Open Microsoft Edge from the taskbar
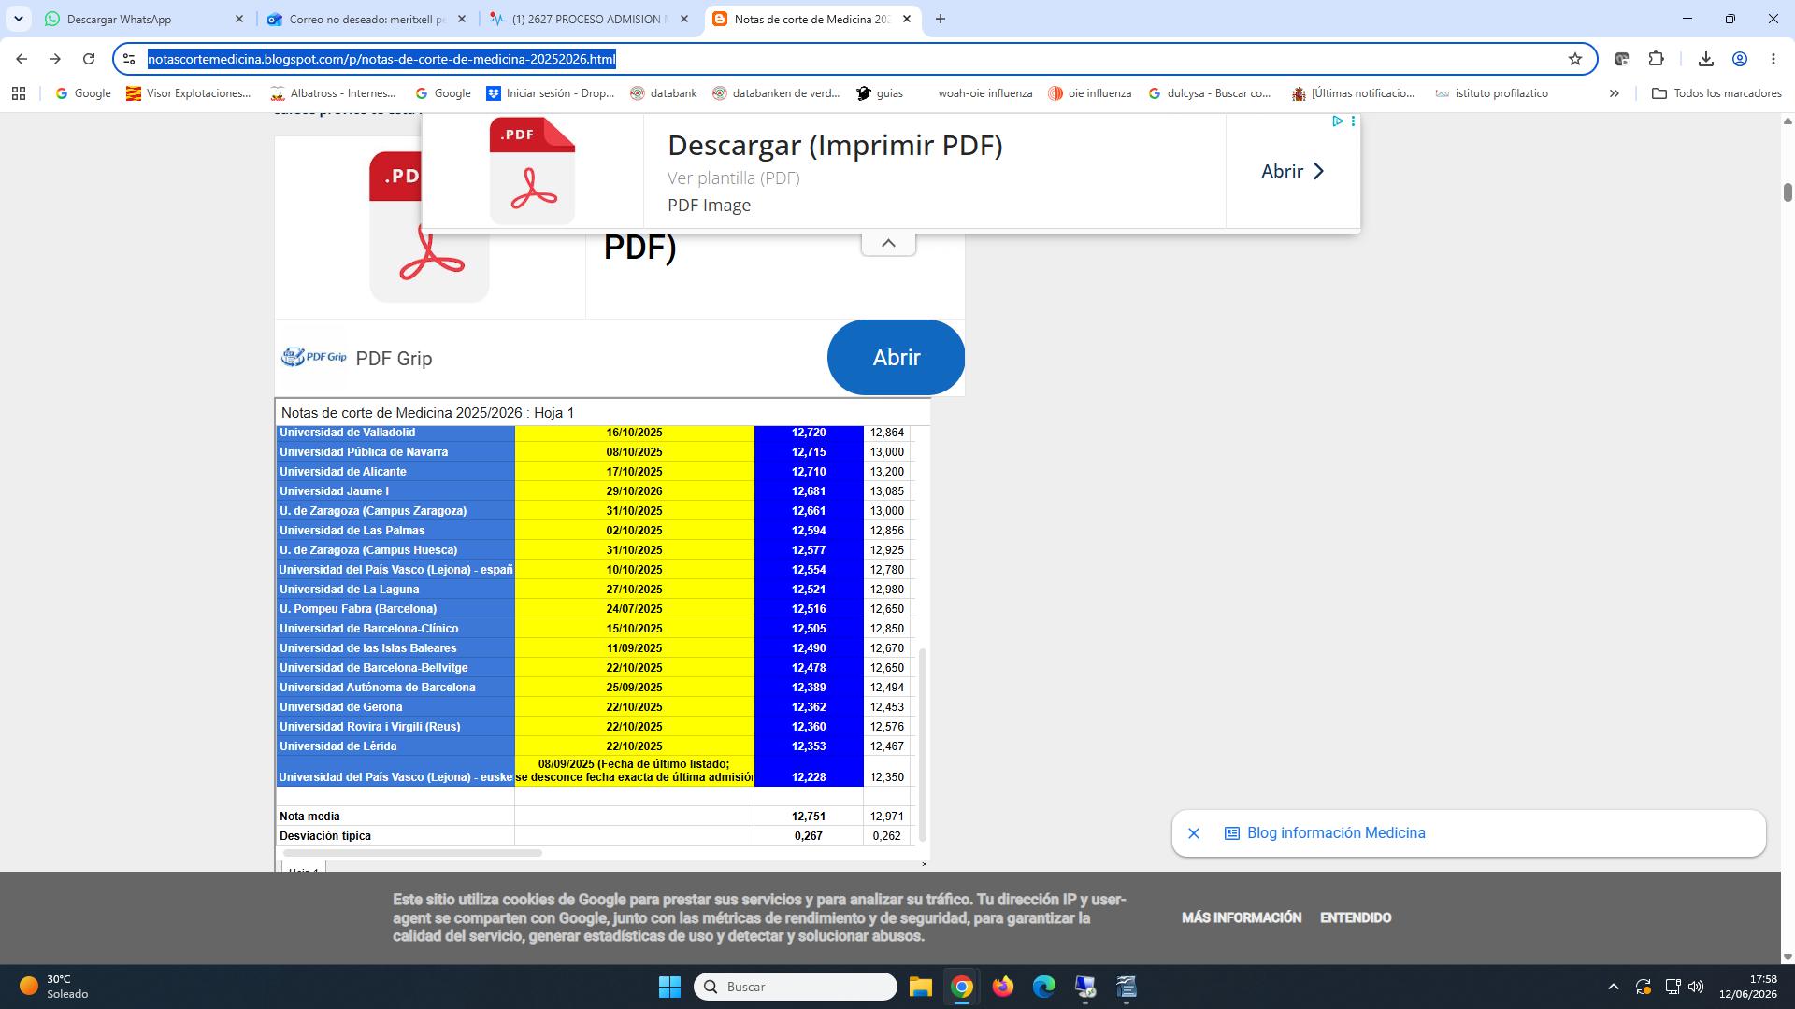The width and height of the screenshot is (1795, 1009). pyautogui.click(x=1044, y=987)
